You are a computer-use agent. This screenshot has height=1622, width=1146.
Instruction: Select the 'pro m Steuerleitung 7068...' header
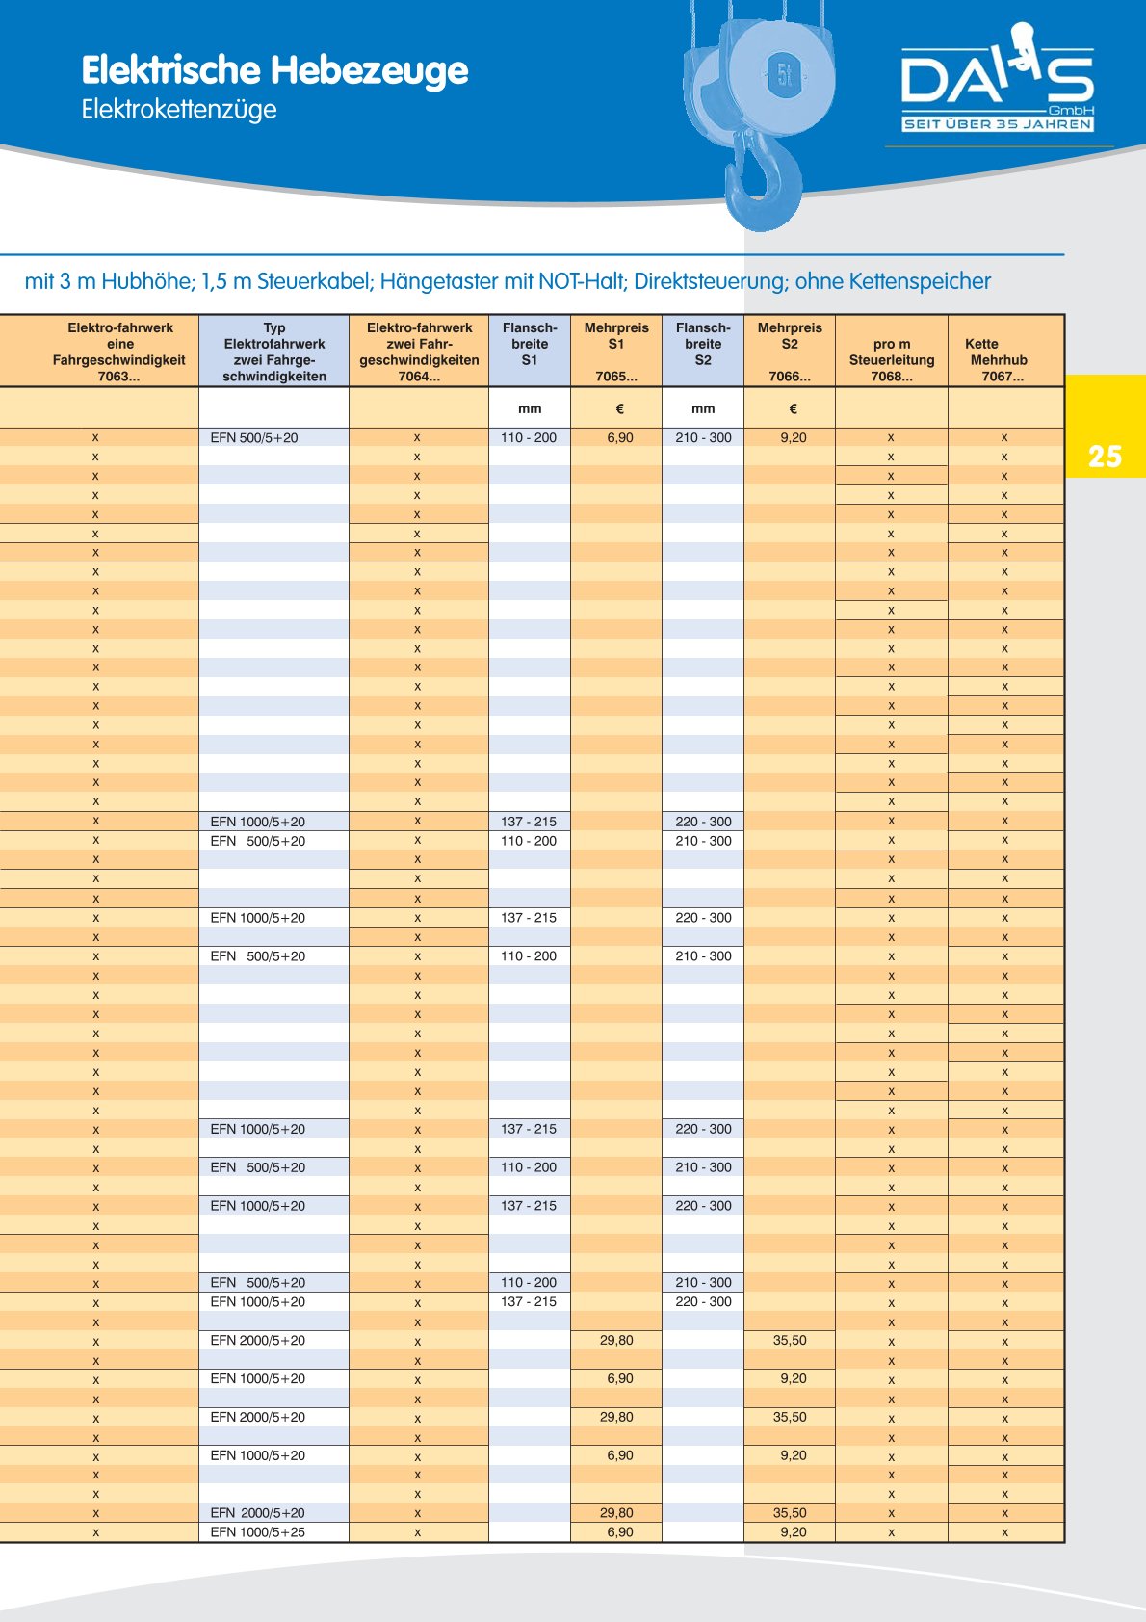[891, 359]
